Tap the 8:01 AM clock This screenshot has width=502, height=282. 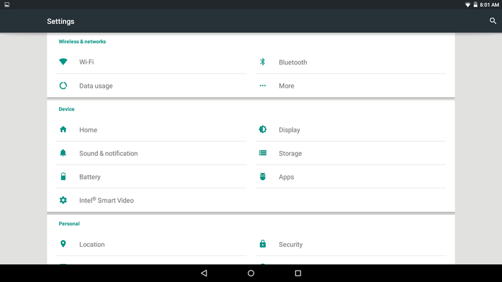(489, 5)
